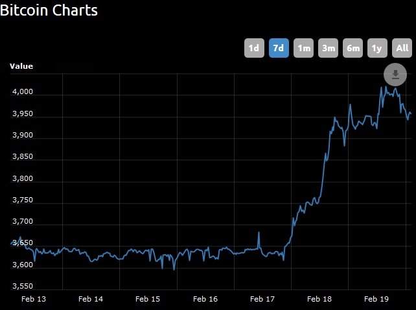Show the 1y price history

377,48
